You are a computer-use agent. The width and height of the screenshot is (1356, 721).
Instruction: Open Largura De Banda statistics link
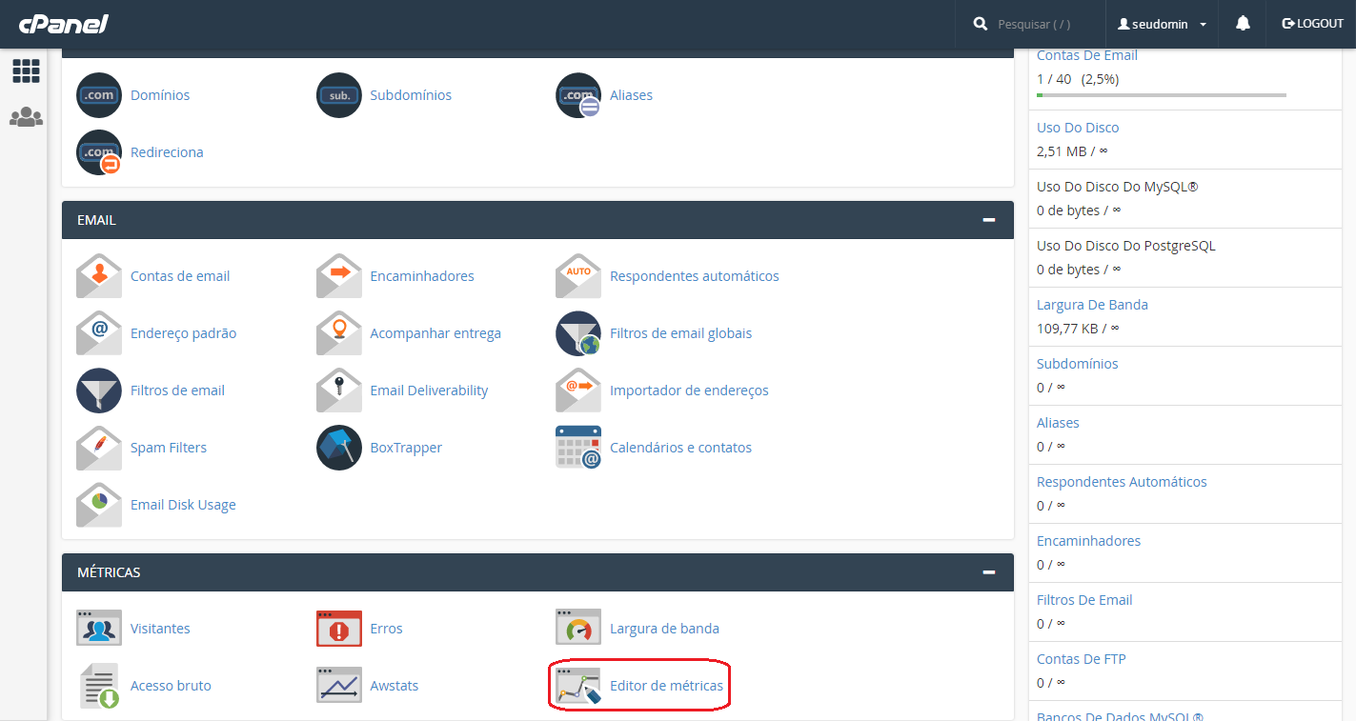pos(1092,305)
